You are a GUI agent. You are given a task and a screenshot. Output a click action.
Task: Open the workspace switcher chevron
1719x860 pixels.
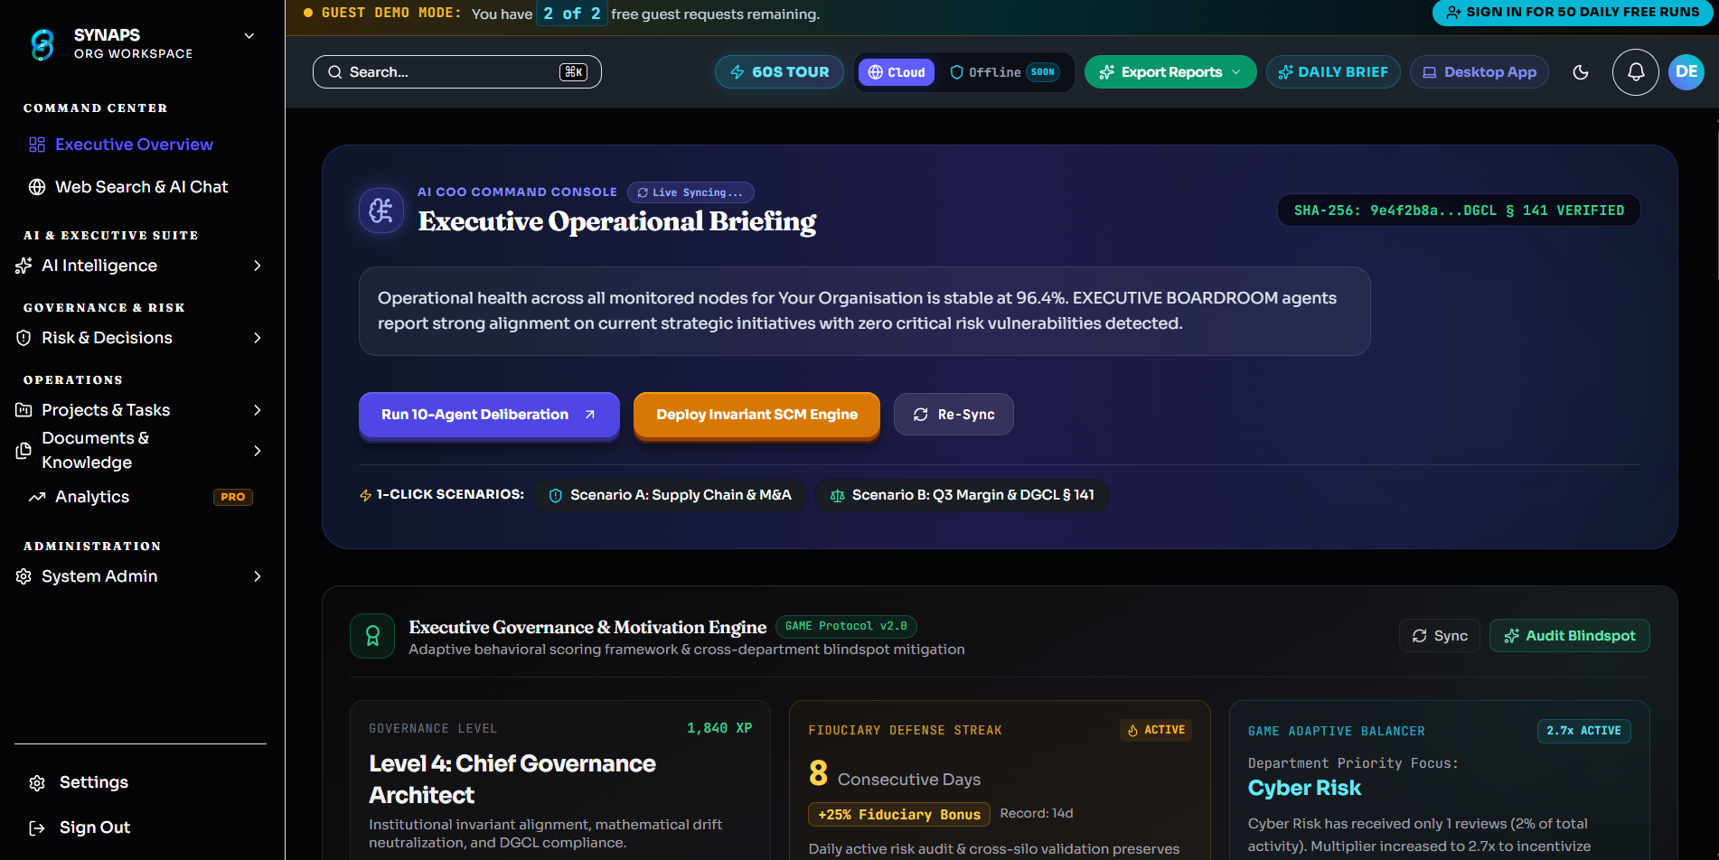click(249, 36)
